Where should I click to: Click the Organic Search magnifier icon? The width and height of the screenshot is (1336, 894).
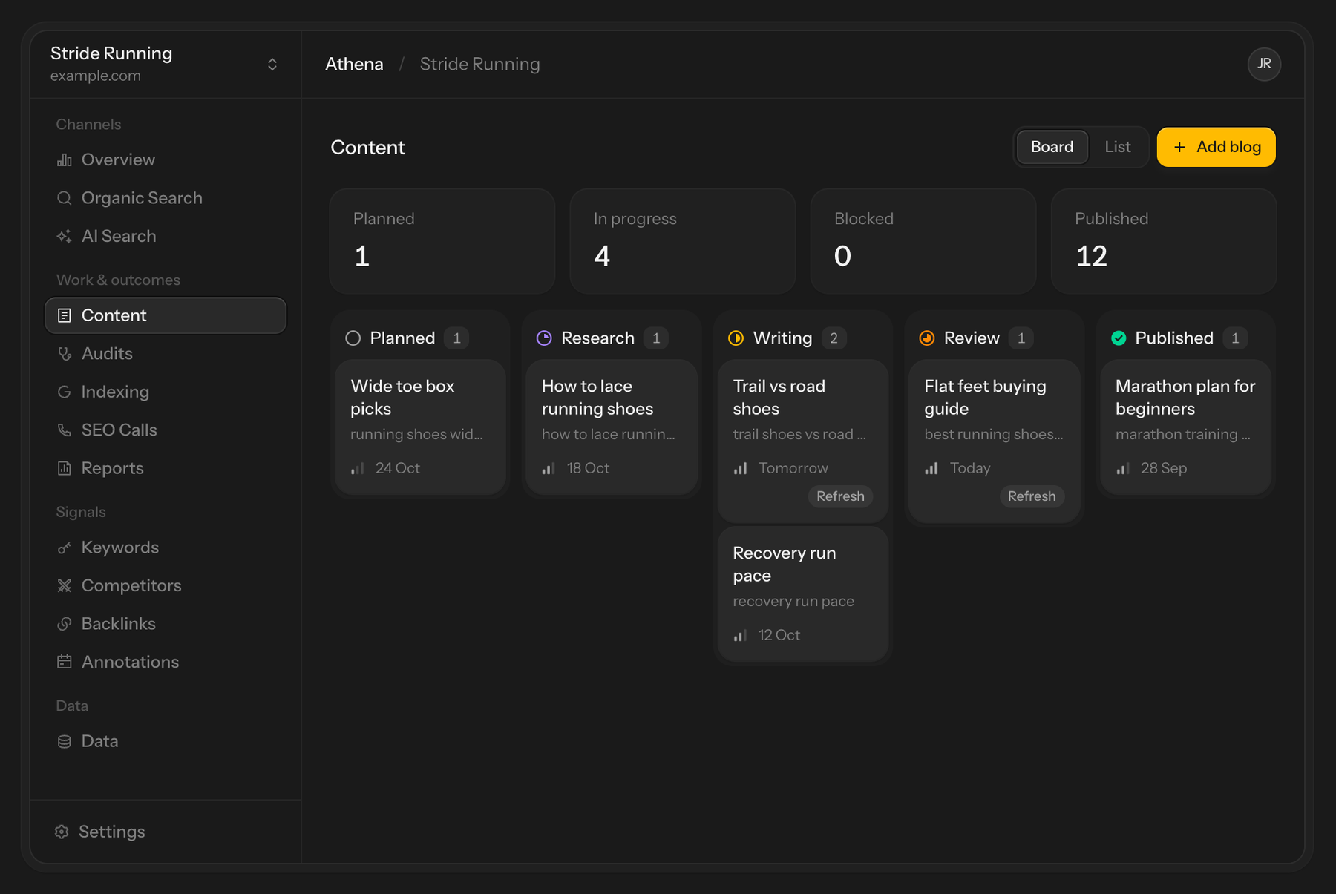(x=65, y=198)
